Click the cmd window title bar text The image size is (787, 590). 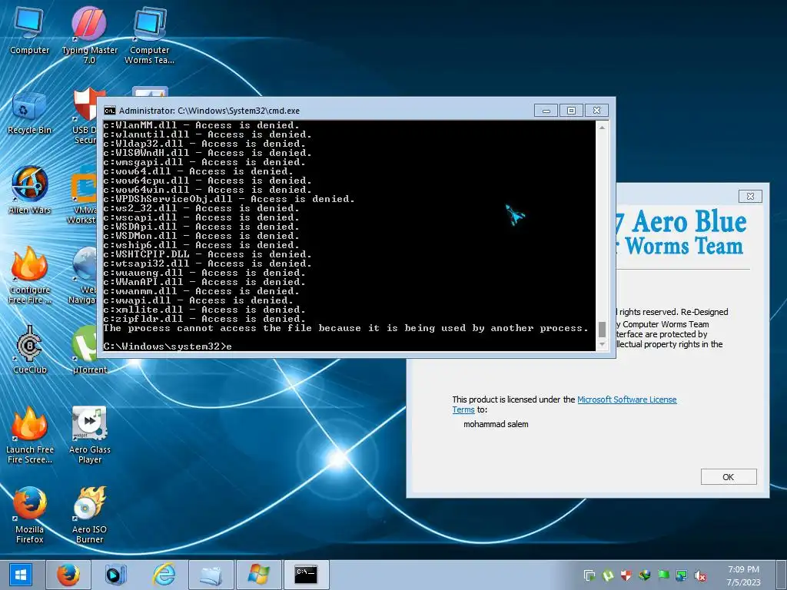click(x=209, y=111)
